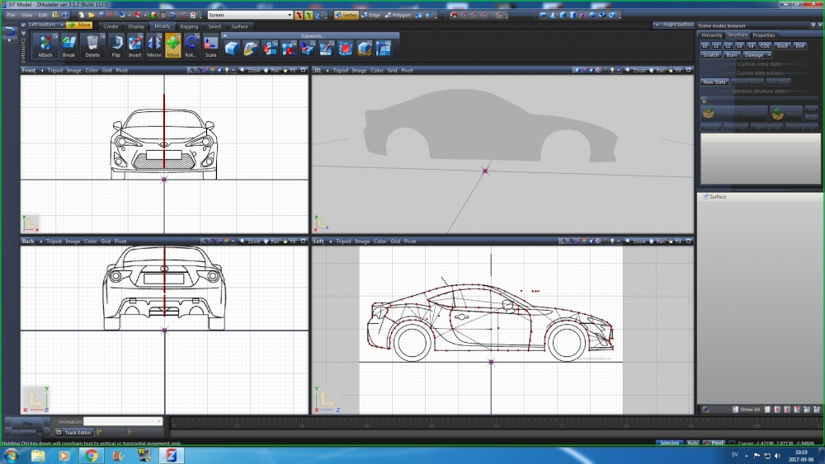The height and width of the screenshot is (464, 825).
Task: Open File Explorer from the taskbar
Action: (38, 456)
